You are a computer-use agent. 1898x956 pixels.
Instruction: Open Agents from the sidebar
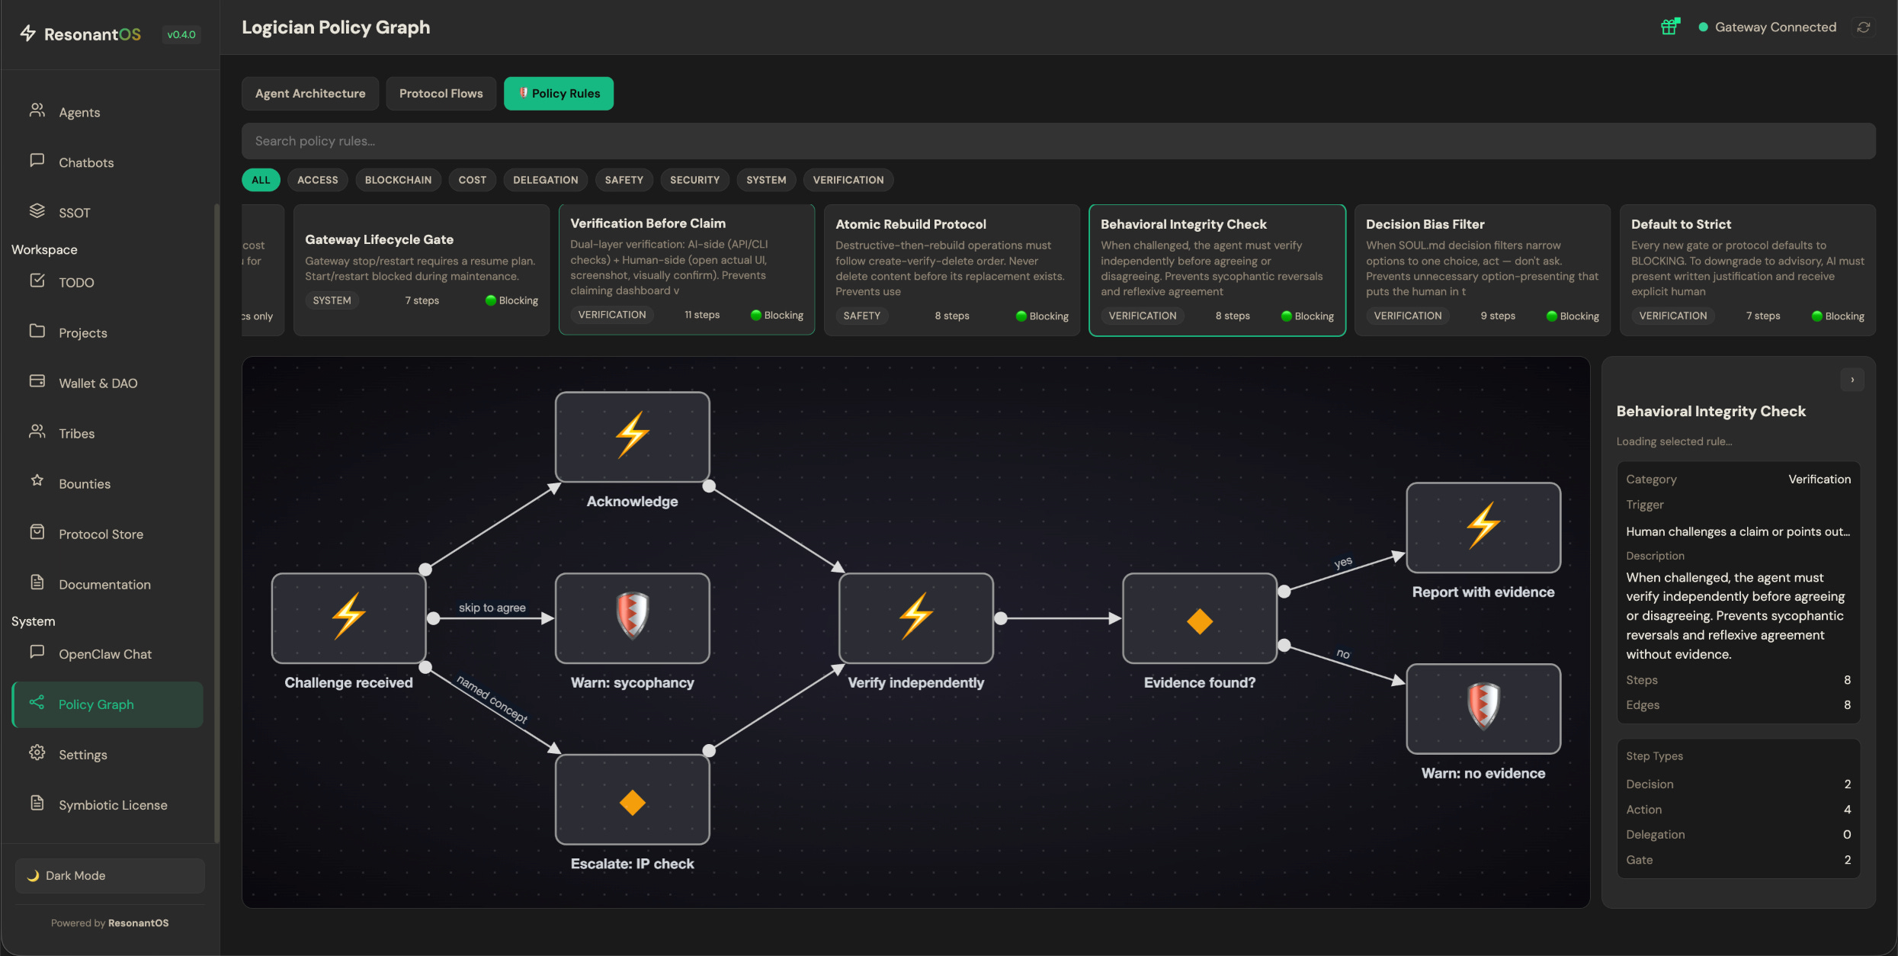(79, 112)
